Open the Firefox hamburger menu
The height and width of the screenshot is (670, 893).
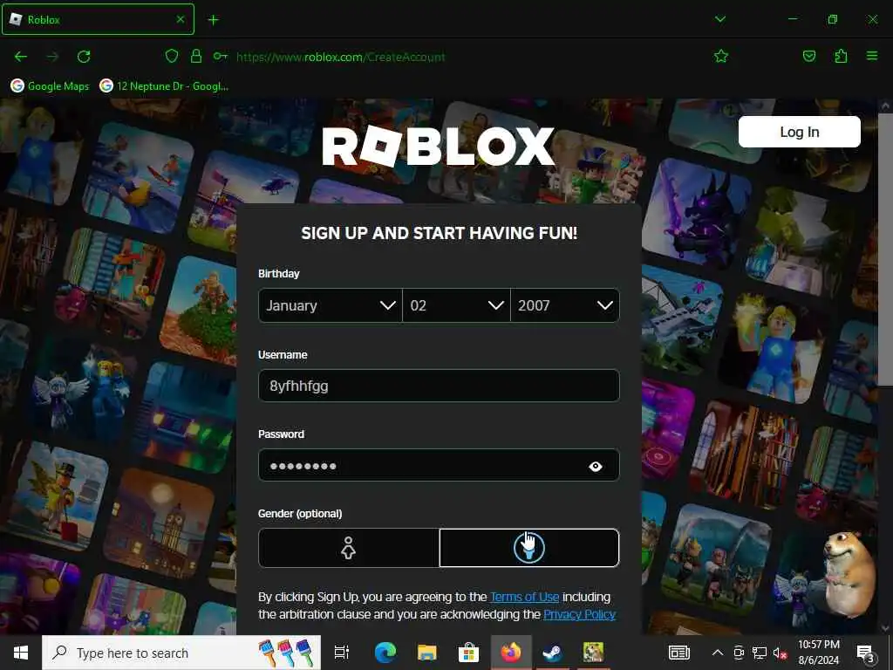[x=872, y=56]
